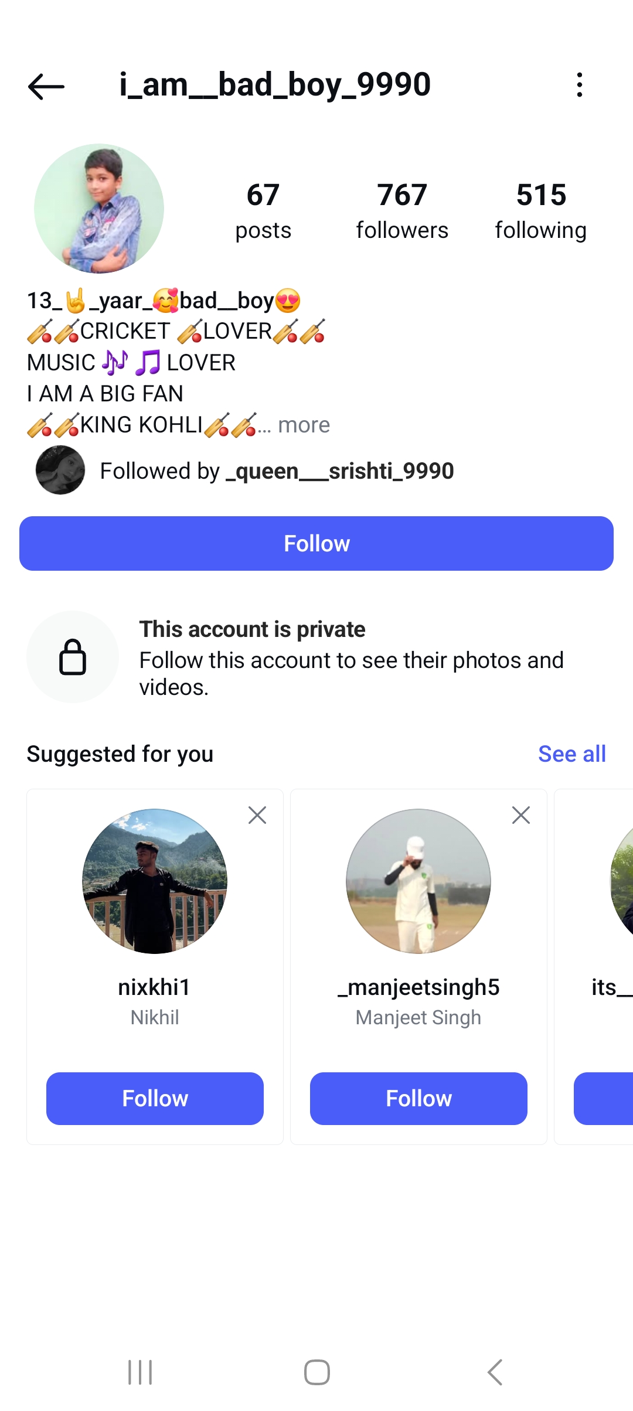Open _manjeetsingh5's profile photo
Screen dimensions: 633x1411
(418, 881)
